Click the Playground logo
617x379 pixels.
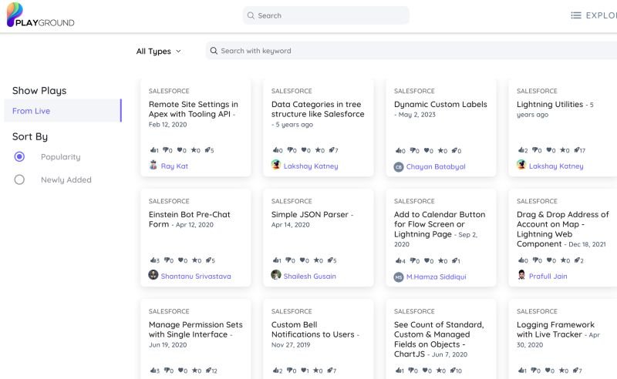(x=41, y=15)
